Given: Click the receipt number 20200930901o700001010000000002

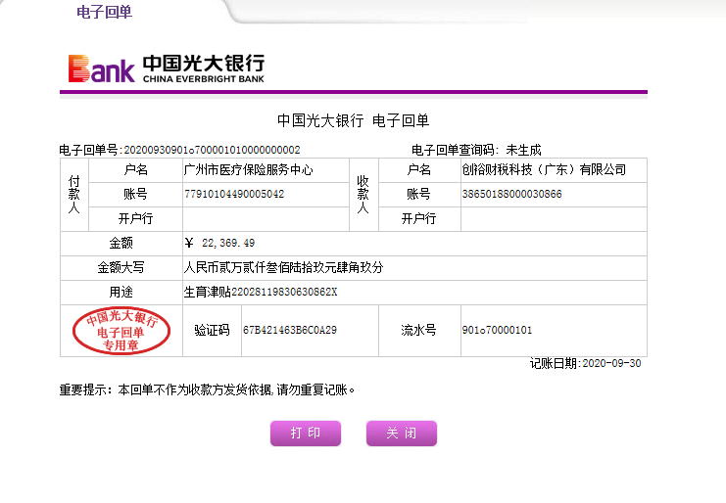Looking at the screenshot, I should click(x=212, y=150).
